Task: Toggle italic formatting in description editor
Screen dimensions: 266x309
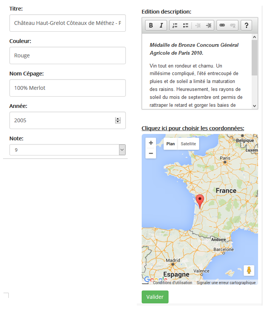Action: [x=161, y=25]
